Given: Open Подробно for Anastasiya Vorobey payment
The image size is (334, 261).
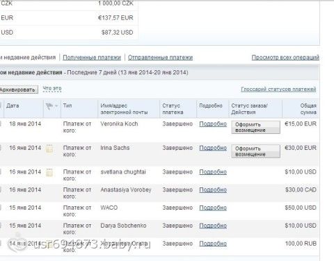Looking at the screenshot, I should tap(213, 190).
